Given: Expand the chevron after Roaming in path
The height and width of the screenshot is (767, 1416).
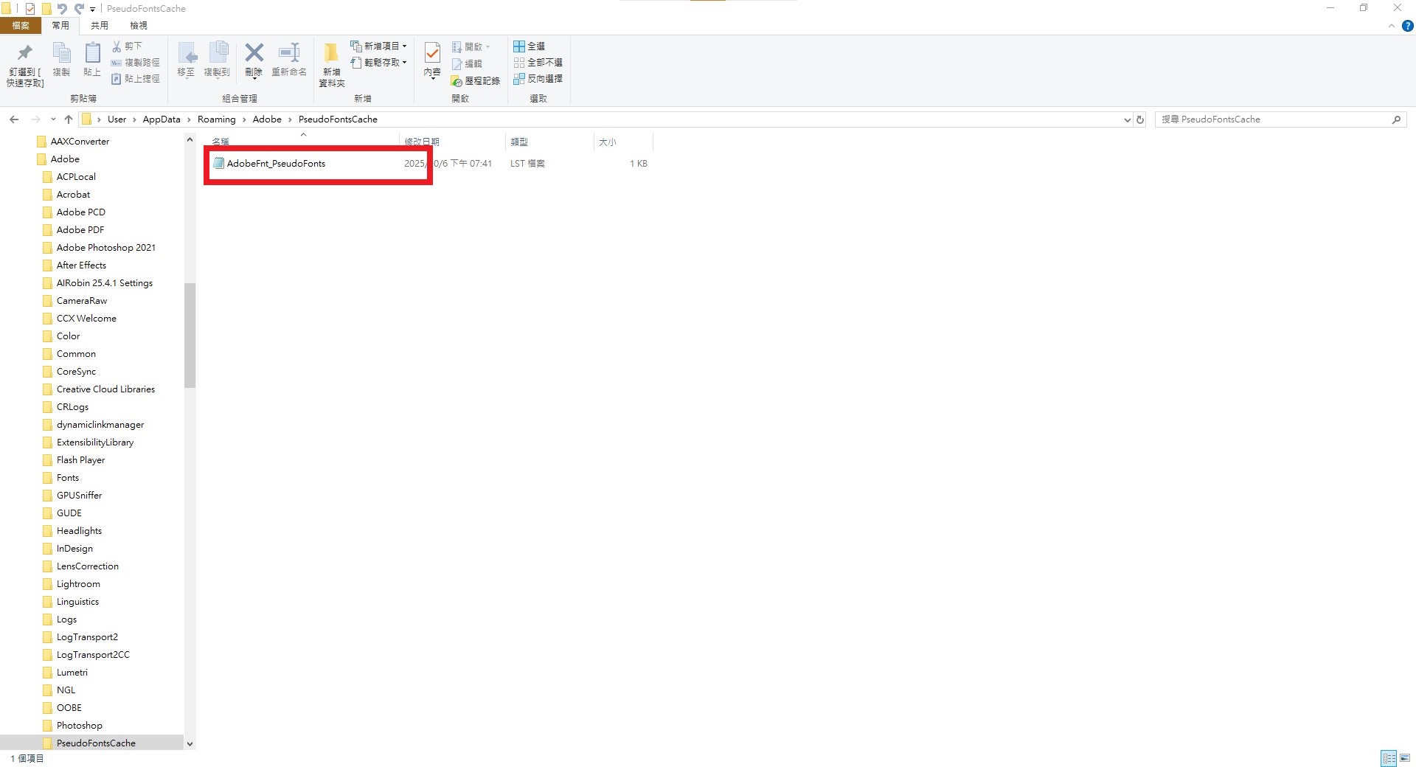Looking at the screenshot, I should [244, 119].
